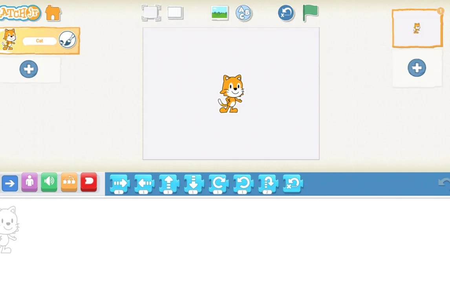Select the Cat character name label

click(x=40, y=41)
